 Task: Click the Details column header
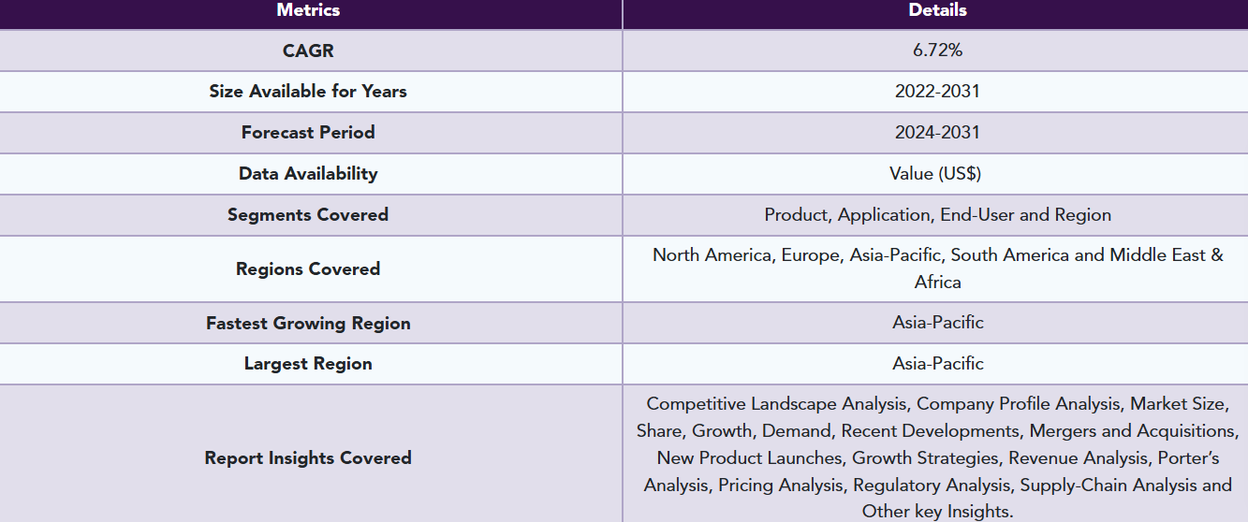click(x=937, y=11)
